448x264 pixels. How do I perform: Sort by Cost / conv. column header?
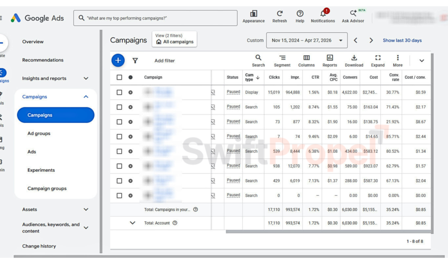[415, 77]
